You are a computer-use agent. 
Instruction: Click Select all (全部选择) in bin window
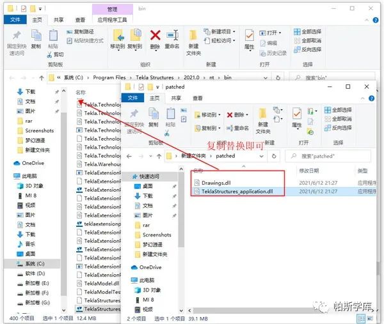point(308,32)
